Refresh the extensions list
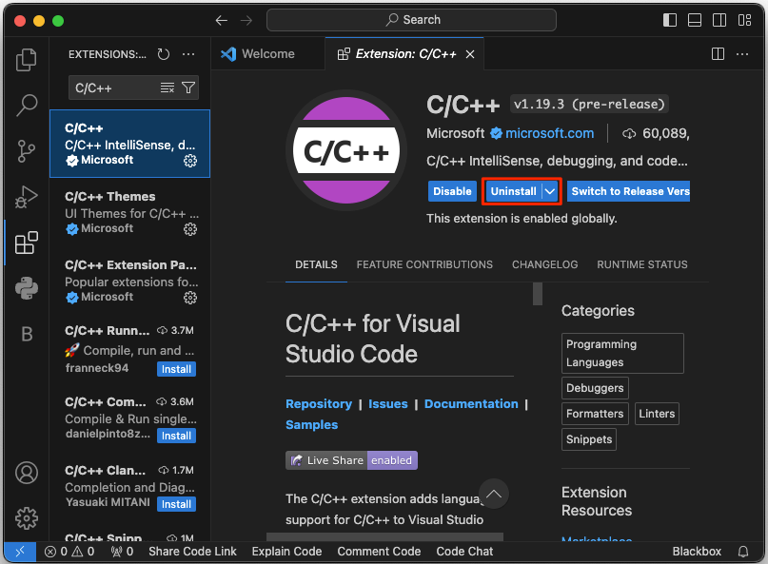768x564 pixels. [x=164, y=54]
